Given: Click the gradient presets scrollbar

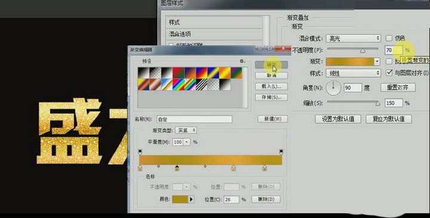Looking at the screenshot, I should tap(245, 87).
